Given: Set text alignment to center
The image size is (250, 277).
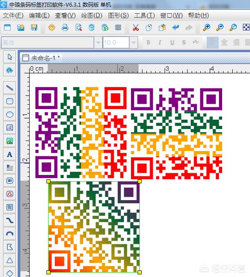Looking at the screenshot, I should (224, 42).
